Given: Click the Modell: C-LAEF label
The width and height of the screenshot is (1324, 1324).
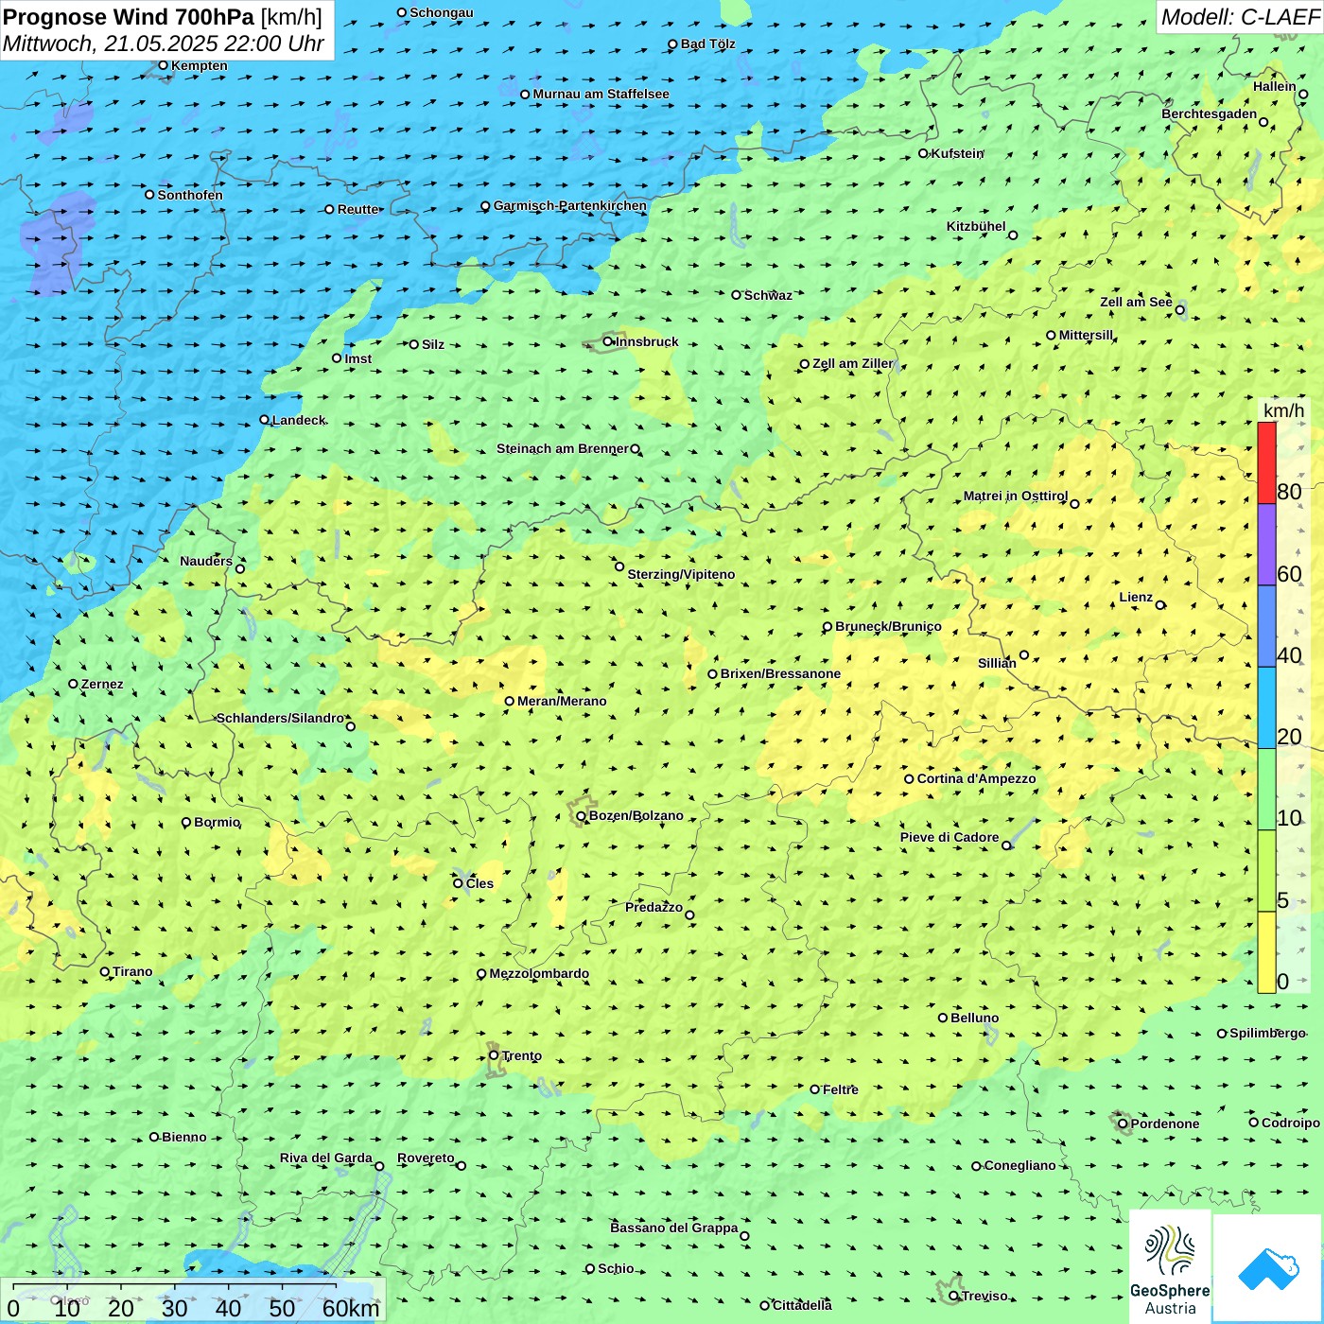Looking at the screenshot, I should pyautogui.click(x=1239, y=17).
